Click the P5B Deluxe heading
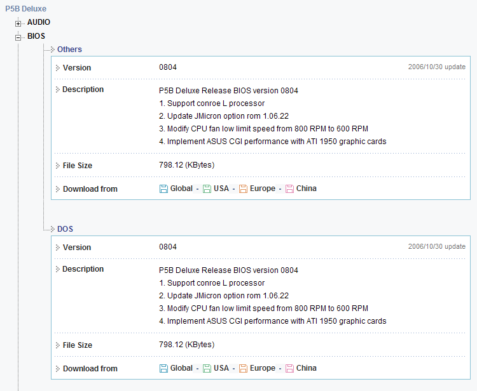This screenshot has width=477, height=391. tap(26, 9)
